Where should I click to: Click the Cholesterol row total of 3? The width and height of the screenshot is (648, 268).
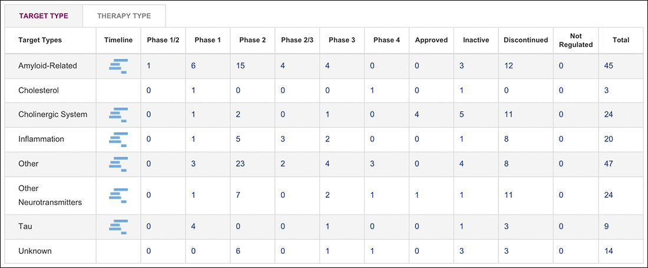tap(606, 91)
